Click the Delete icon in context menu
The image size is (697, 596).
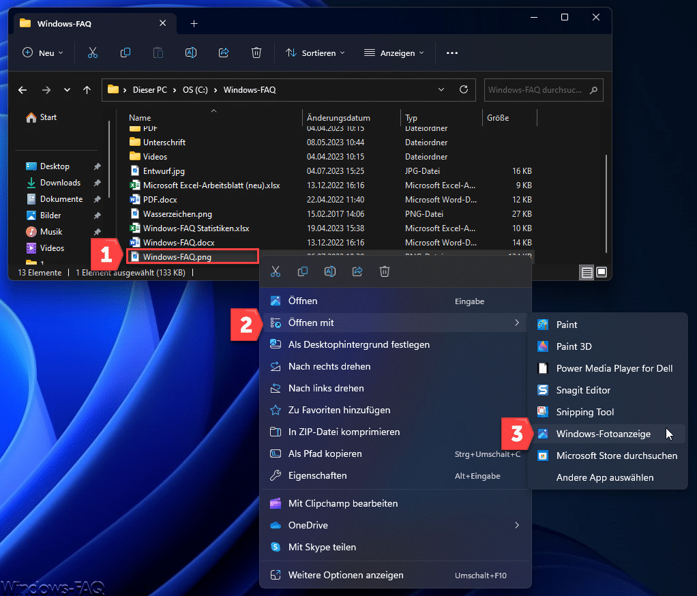pos(385,271)
